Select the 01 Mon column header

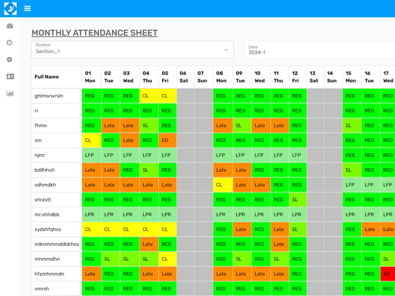pos(92,77)
